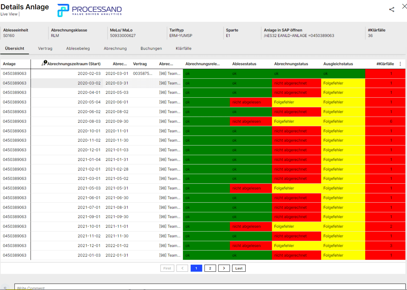The height and width of the screenshot is (290, 407).
Task: Open the Buchungen tab
Action: 151,49
